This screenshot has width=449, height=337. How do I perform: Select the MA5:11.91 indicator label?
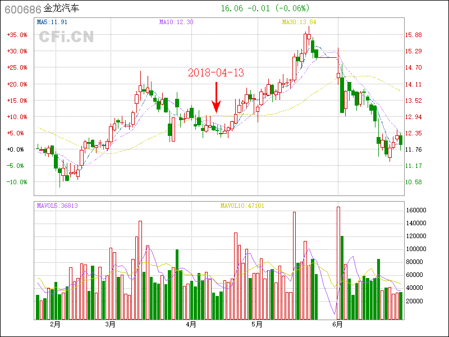coord(52,22)
